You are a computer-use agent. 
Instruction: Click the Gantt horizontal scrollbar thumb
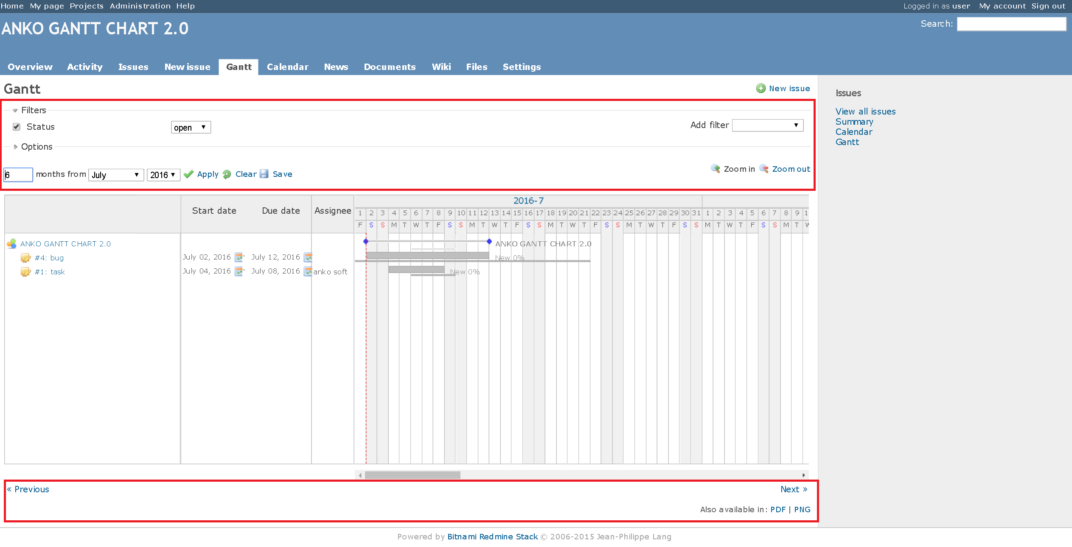tap(412, 475)
